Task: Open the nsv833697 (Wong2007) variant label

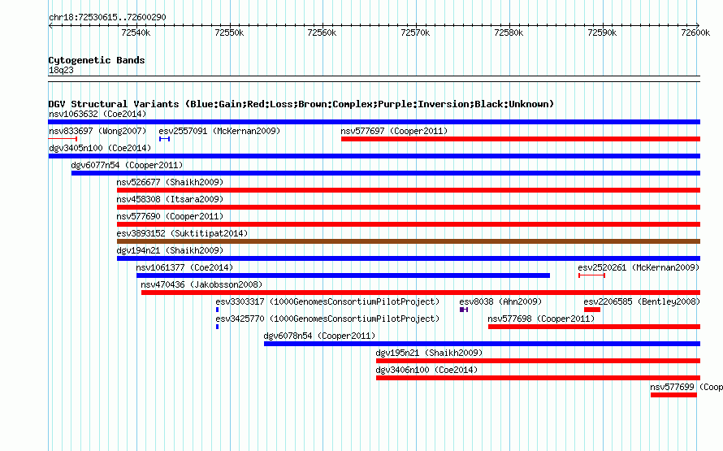Action: (97, 131)
